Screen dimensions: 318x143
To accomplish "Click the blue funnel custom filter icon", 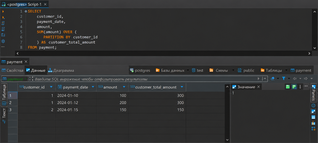I will point(284,78).
